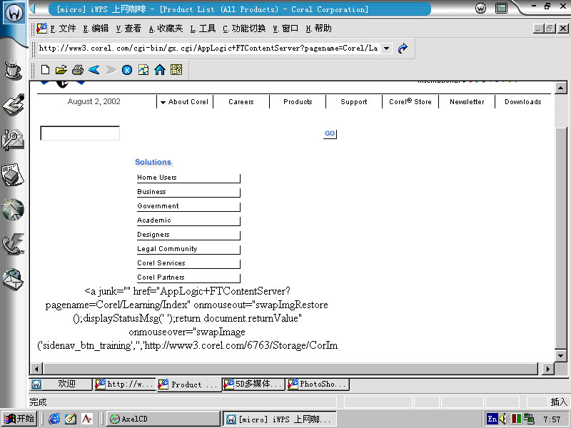The width and height of the screenshot is (571, 428).
Task: Open the 功能切换 menu
Action: coord(244,29)
